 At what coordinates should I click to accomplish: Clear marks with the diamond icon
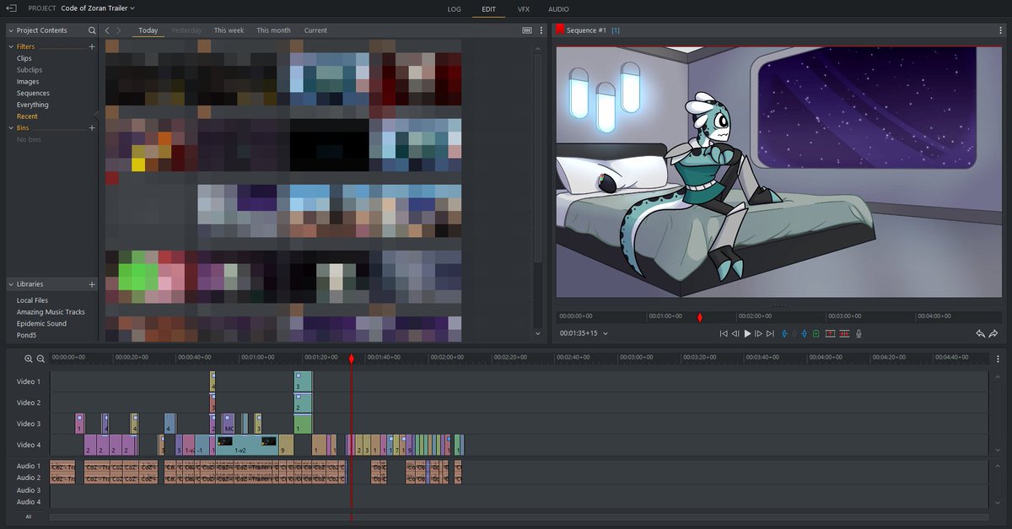tap(794, 334)
